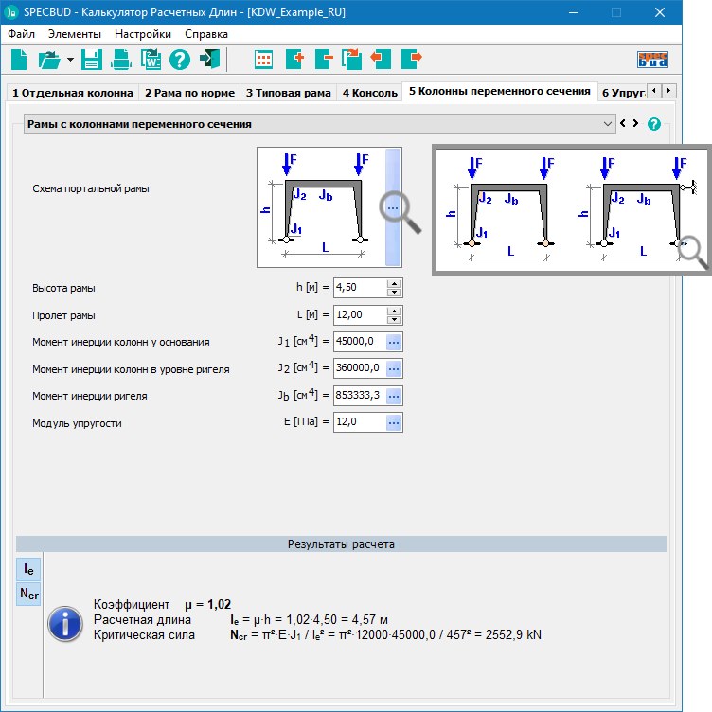Click the Print icon in the toolbar

(x=121, y=60)
